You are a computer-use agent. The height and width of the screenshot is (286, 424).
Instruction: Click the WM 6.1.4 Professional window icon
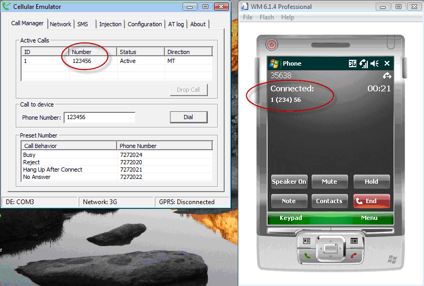tap(245, 6)
